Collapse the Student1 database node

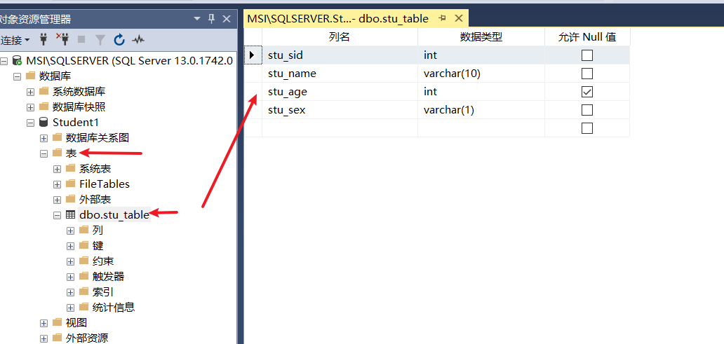[30, 123]
